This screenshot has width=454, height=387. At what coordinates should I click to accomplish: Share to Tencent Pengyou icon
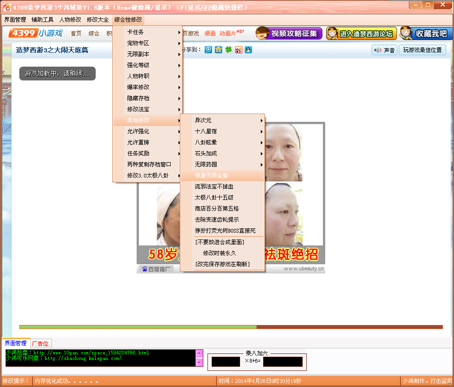coord(208,50)
